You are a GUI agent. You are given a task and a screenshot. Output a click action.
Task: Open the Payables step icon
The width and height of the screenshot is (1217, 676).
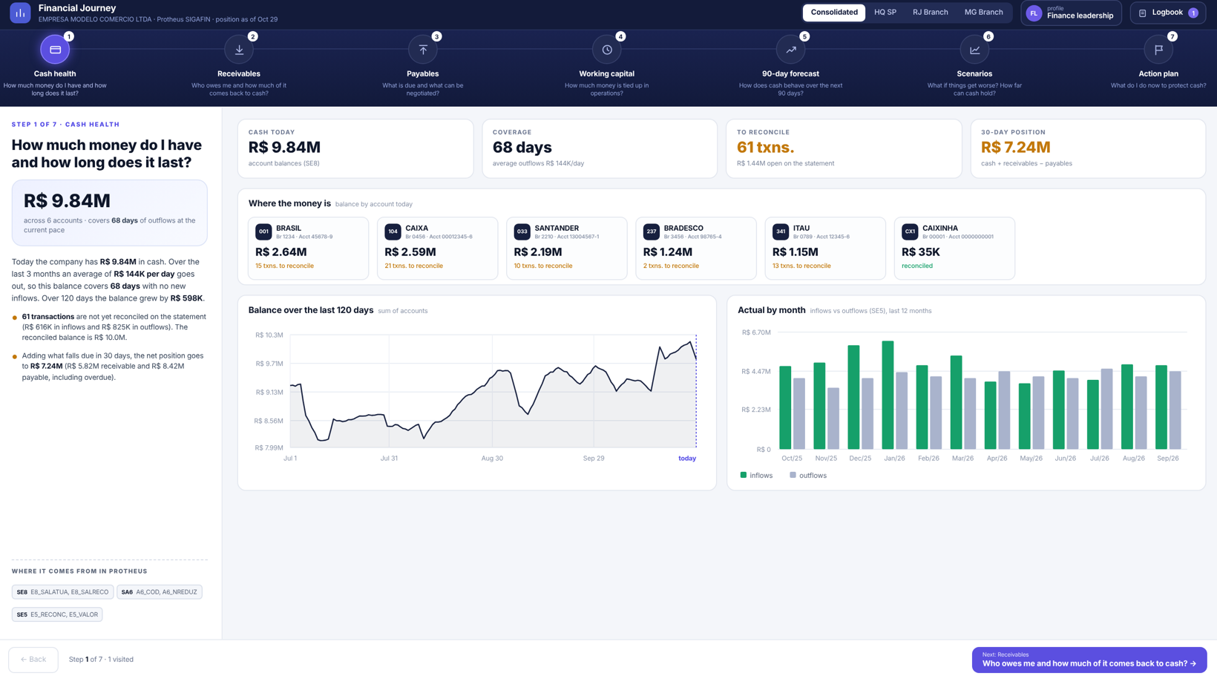click(423, 50)
